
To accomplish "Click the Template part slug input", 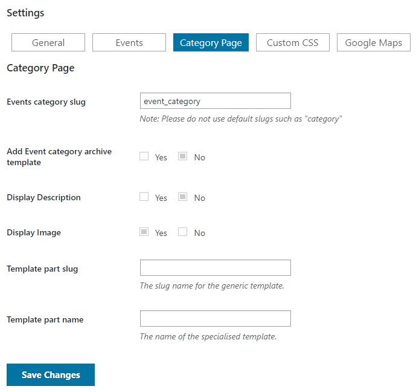I will pos(216,268).
